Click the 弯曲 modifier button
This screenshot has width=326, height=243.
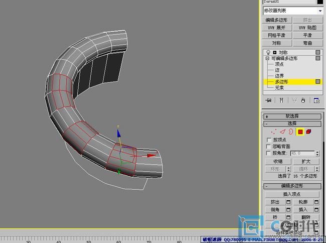point(307,43)
